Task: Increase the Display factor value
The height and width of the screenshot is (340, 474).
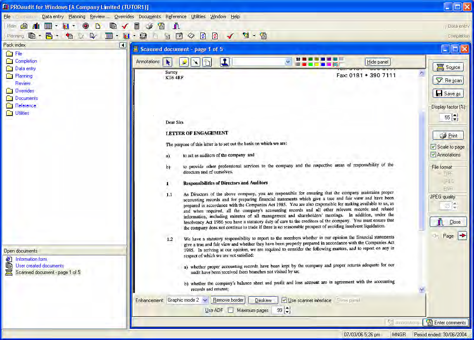Action: pyautogui.click(x=455, y=115)
